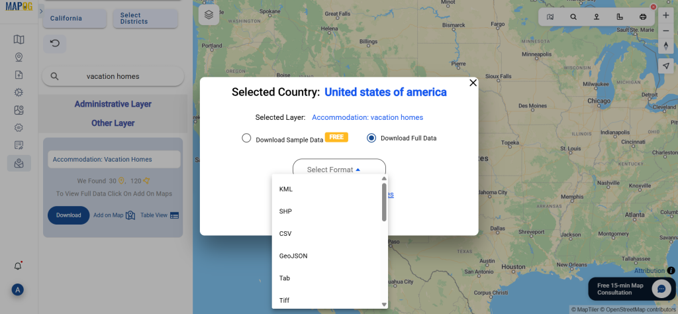Click the Download button in the layer card
The width and height of the screenshot is (678, 314).
68,215
